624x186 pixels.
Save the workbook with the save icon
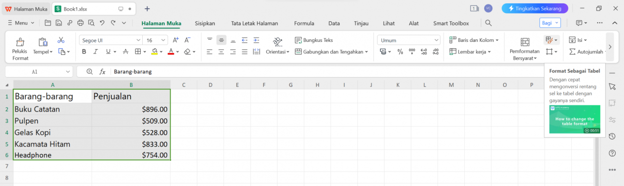click(x=59, y=23)
